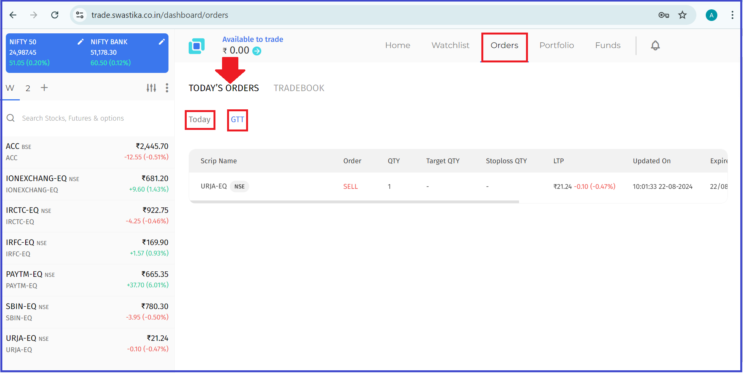Open the Portfolio menu item
This screenshot has height=373, width=743.
click(x=556, y=45)
